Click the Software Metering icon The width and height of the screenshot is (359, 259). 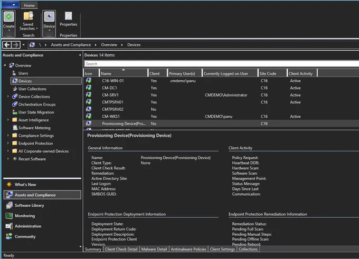pyautogui.click(x=15, y=128)
